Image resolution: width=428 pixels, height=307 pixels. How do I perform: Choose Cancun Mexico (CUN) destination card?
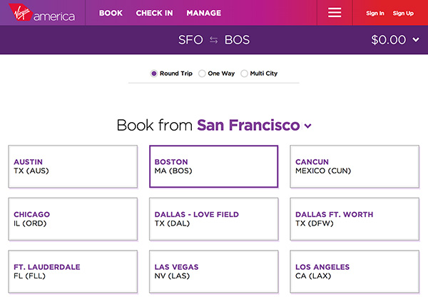[x=355, y=166]
